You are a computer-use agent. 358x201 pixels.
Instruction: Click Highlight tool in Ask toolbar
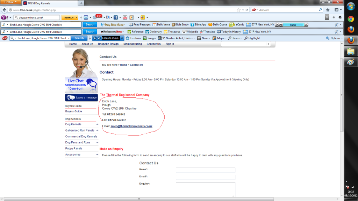(252, 38)
